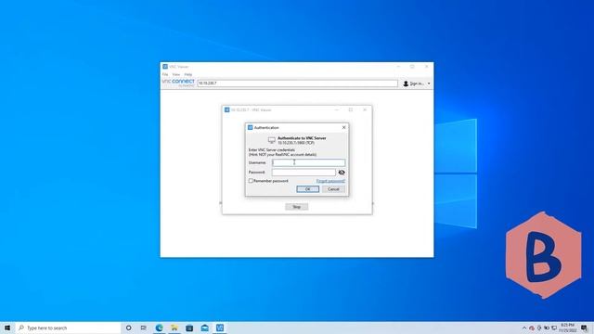Click into the Username field
Screen dimensions: 594x334
tap(308, 162)
